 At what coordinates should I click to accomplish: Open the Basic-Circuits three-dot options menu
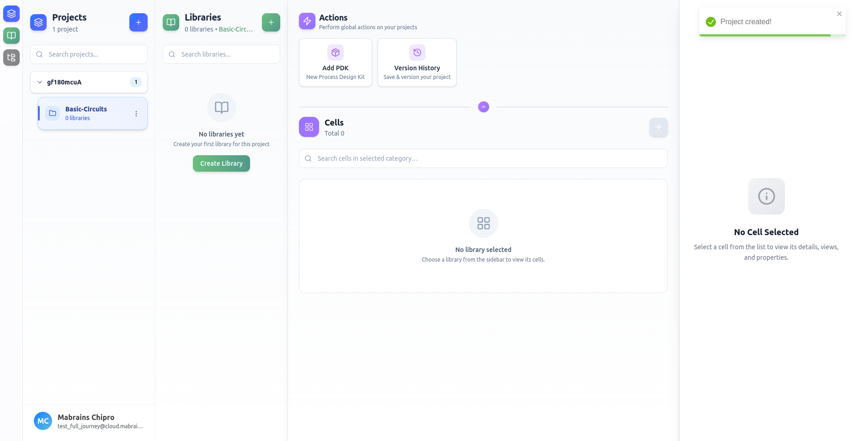click(136, 114)
